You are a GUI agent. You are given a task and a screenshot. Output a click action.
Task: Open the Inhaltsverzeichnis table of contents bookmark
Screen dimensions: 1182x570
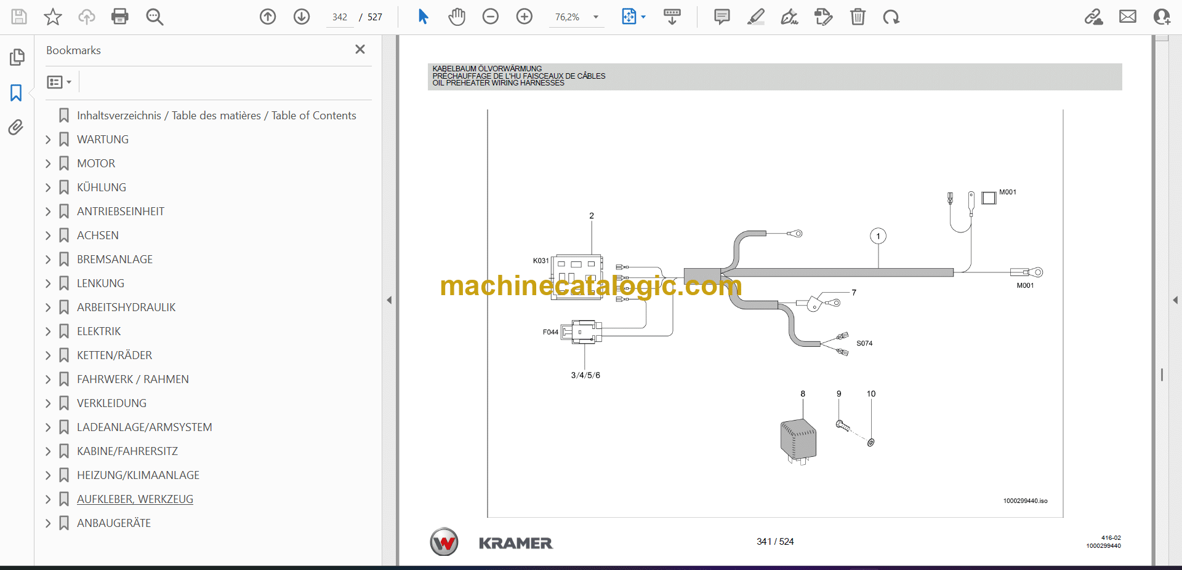[216, 116]
